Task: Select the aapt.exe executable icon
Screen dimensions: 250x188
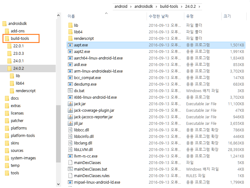Action: coord(71,45)
